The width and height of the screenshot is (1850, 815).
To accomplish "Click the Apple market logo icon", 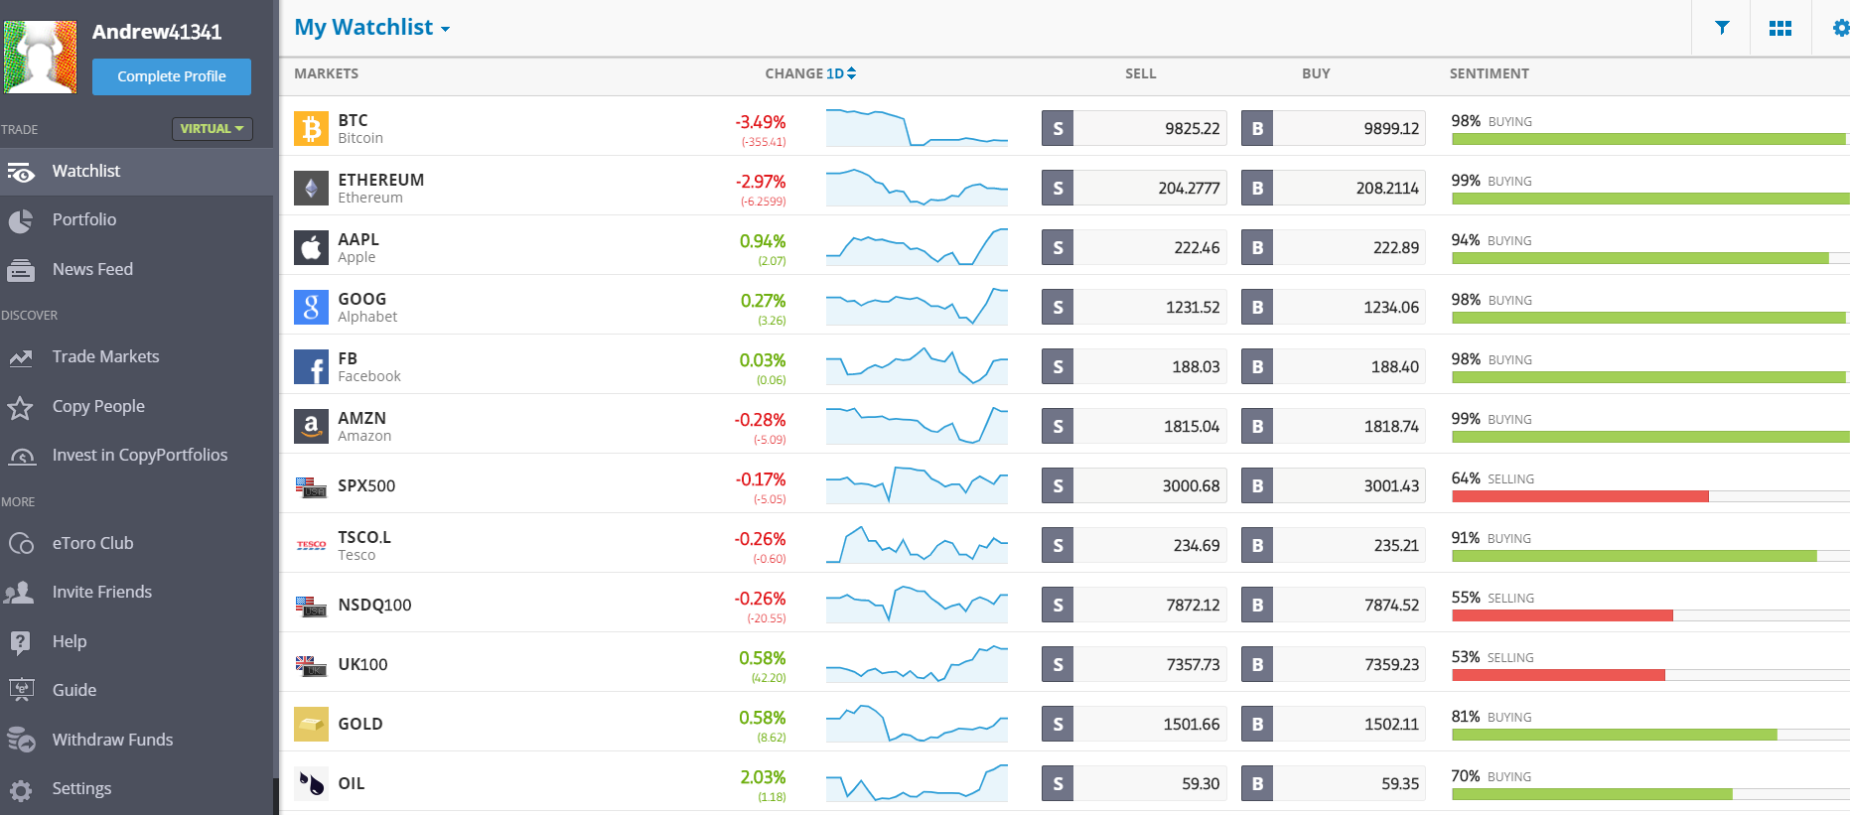I will (x=311, y=247).
